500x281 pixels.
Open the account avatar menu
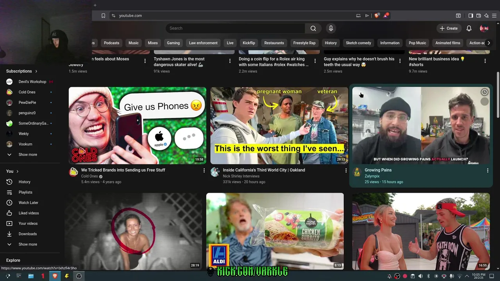coord(484,28)
